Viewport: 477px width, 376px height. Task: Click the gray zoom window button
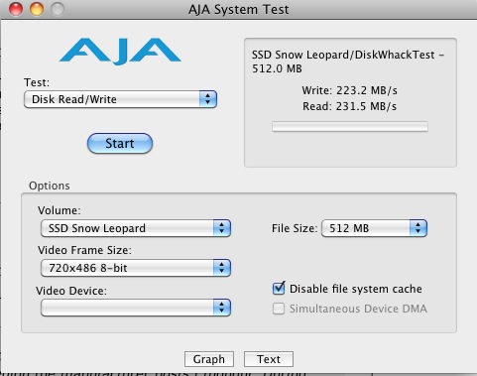pos(58,9)
